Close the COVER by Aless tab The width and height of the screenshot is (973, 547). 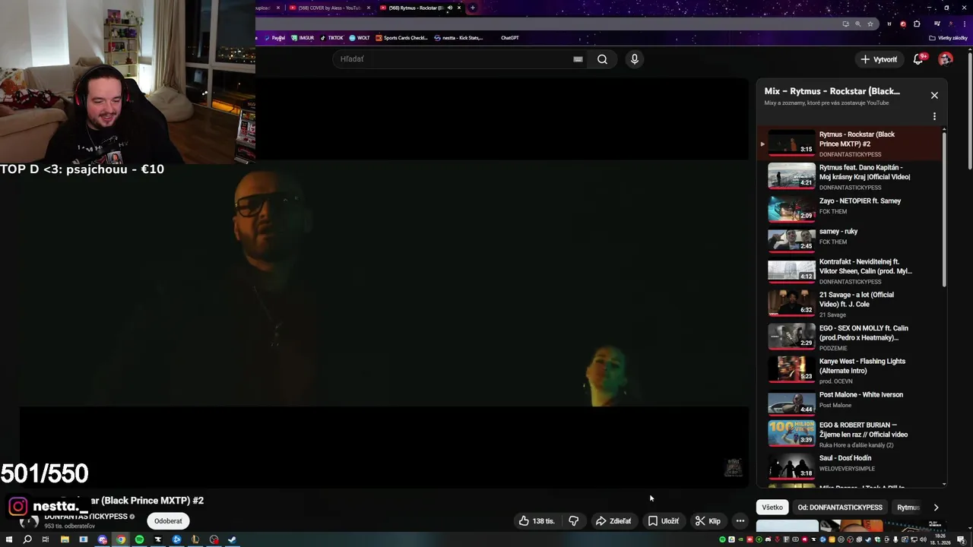(x=369, y=8)
